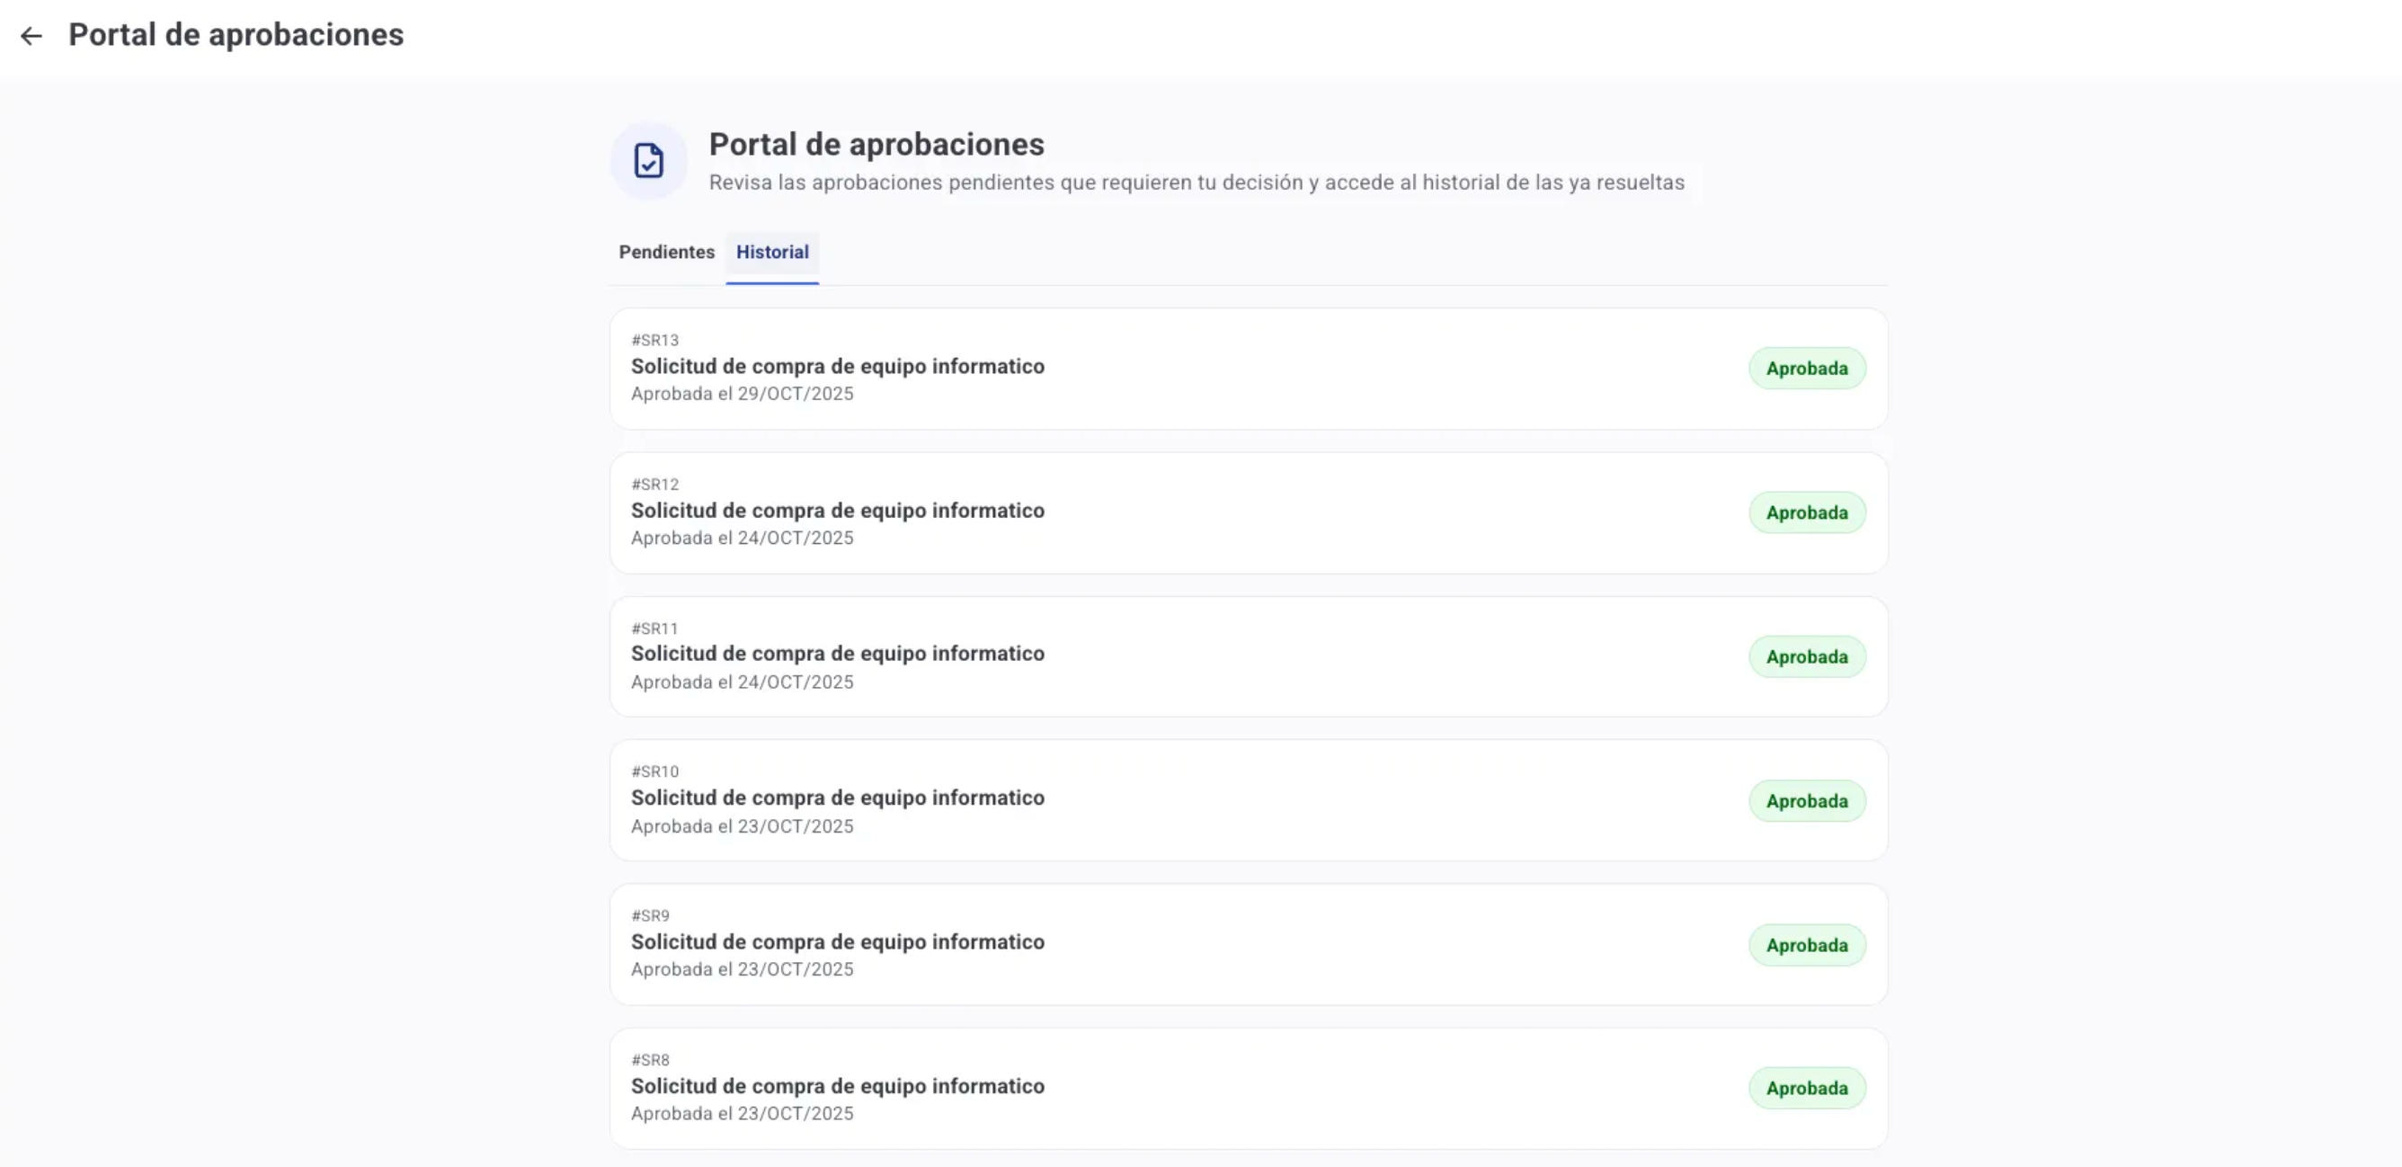Click the Aprobada badge on #SR8

[1805, 1089]
